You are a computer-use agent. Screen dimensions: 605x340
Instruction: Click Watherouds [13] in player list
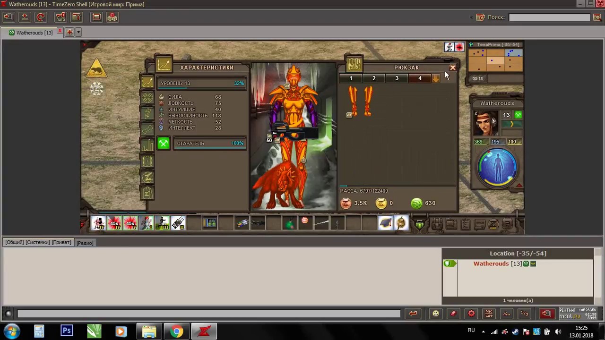pyautogui.click(x=497, y=263)
